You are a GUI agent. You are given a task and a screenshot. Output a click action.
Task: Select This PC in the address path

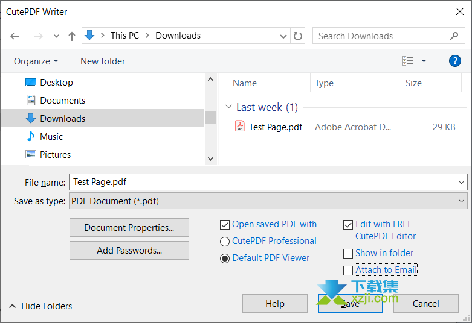click(124, 36)
